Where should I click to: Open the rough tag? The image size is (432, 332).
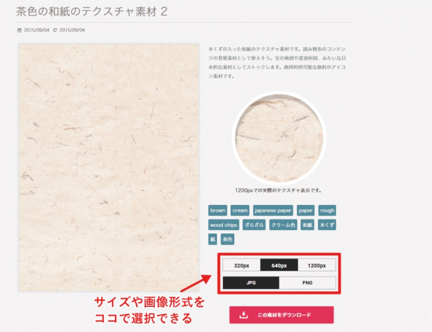pyautogui.click(x=327, y=210)
